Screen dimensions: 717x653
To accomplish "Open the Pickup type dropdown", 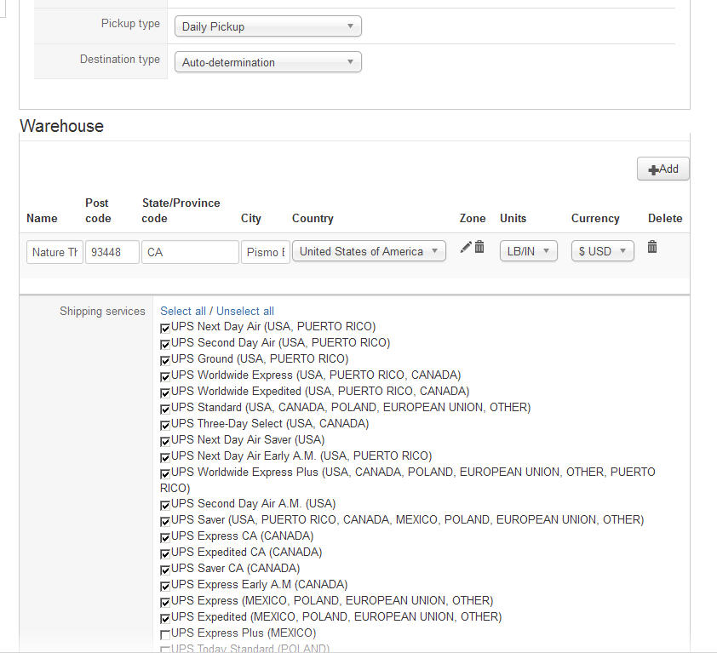I will 268,26.
